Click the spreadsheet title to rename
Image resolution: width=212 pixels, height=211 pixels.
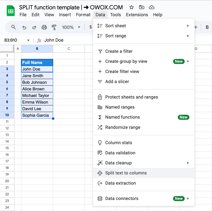pos(71,7)
